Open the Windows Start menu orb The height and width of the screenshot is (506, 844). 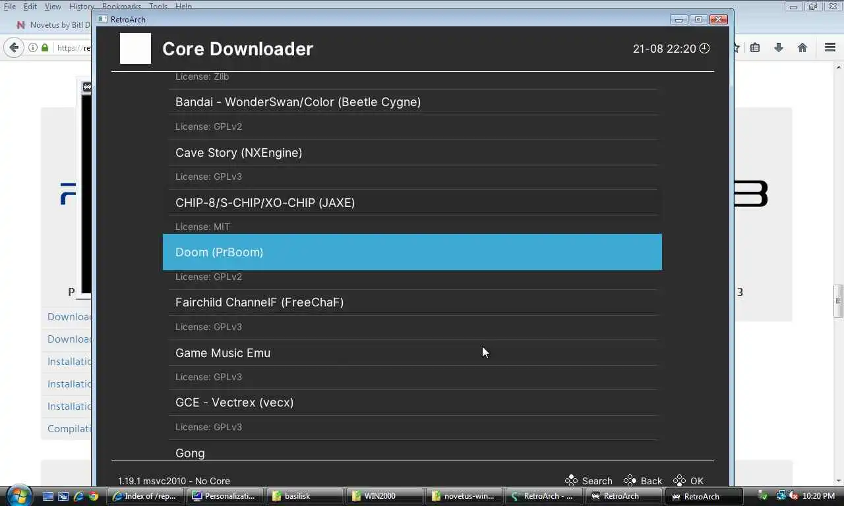pos(18,495)
